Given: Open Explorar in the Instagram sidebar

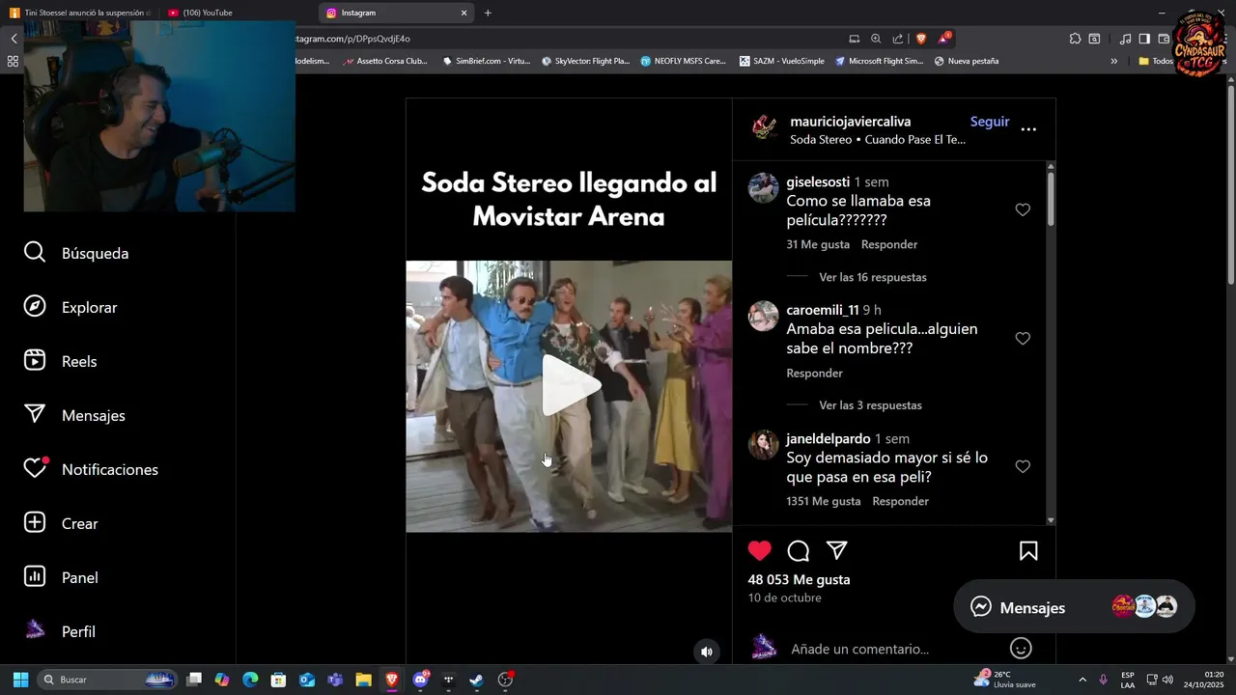Looking at the screenshot, I should point(70,307).
